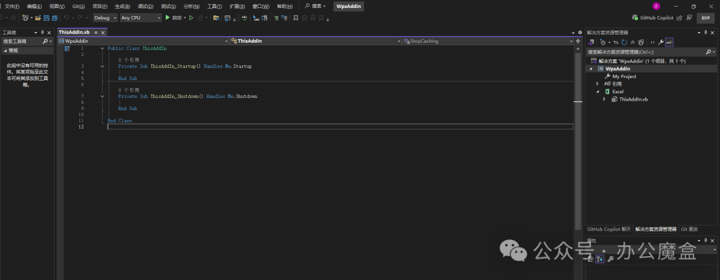Toggle pin on the ThisAddIn.vb tab
720x280 pixels.
[x=96, y=33]
